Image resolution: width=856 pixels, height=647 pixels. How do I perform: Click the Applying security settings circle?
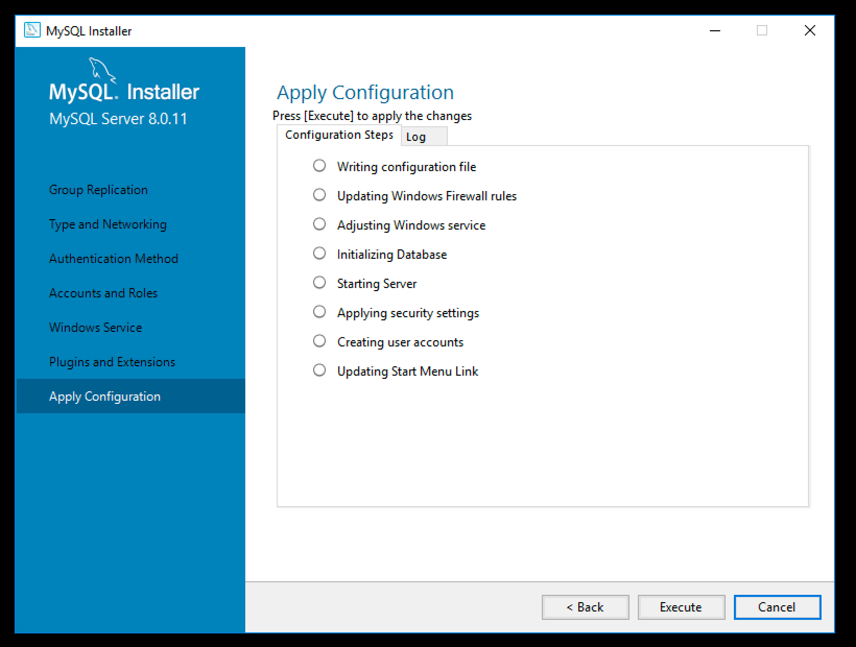point(319,312)
